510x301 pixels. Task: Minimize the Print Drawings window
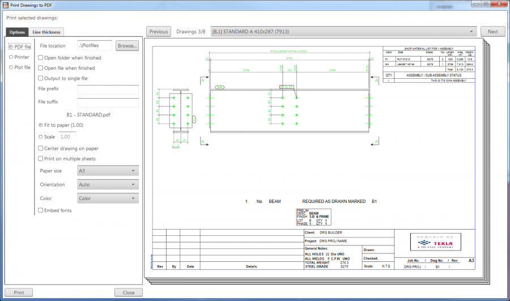pos(476,4)
